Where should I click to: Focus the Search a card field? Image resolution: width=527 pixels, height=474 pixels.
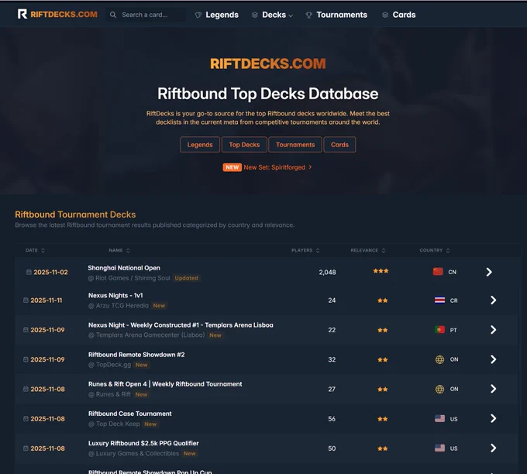point(146,15)
